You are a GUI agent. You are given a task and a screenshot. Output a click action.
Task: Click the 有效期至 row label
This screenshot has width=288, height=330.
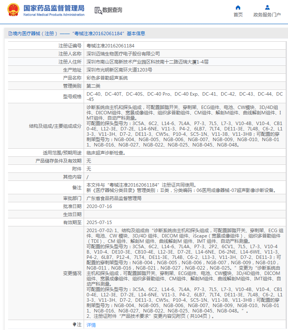pos(72,222)
